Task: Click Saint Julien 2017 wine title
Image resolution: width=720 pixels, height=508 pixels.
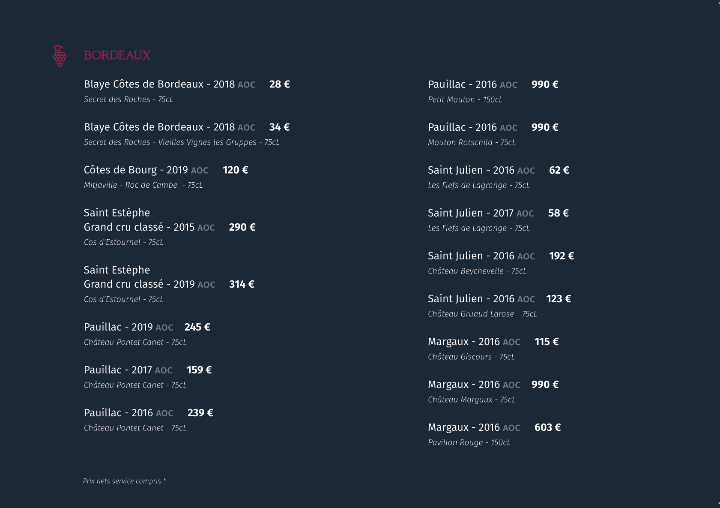Action: click(x=481, y=213)
